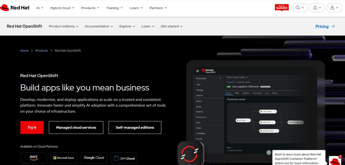
Task: Open the AWS cloud partner logo
Action: click(x=34, y=158)
